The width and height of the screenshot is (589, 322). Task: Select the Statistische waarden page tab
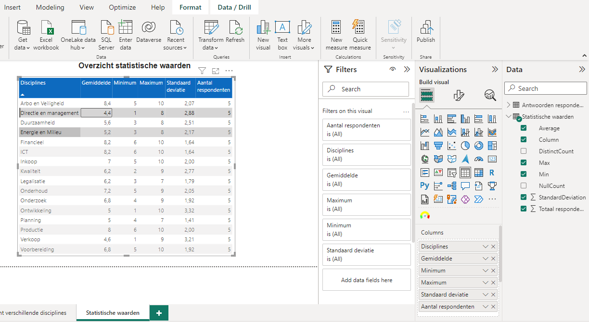[x=113, y=313]
